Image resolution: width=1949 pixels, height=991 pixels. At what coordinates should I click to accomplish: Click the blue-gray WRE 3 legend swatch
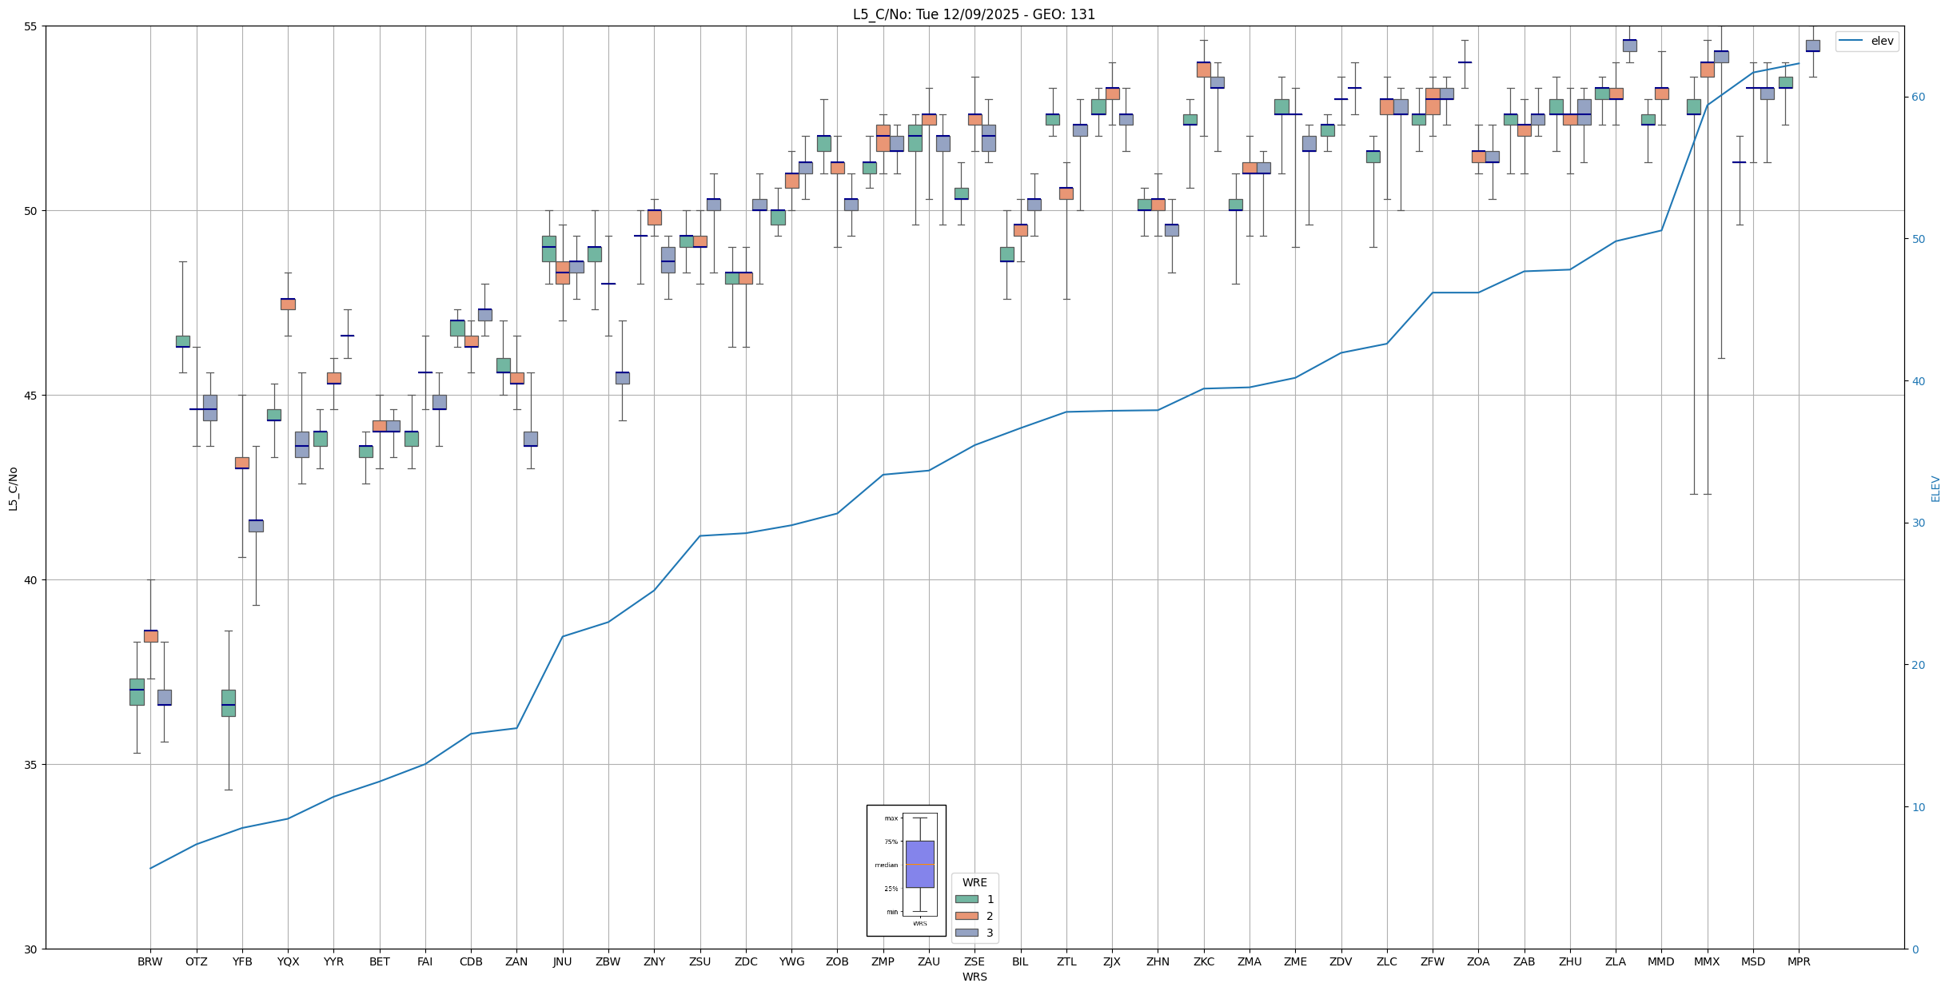966,933
